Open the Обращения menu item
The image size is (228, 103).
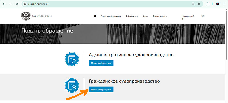[x=132, y=16]
